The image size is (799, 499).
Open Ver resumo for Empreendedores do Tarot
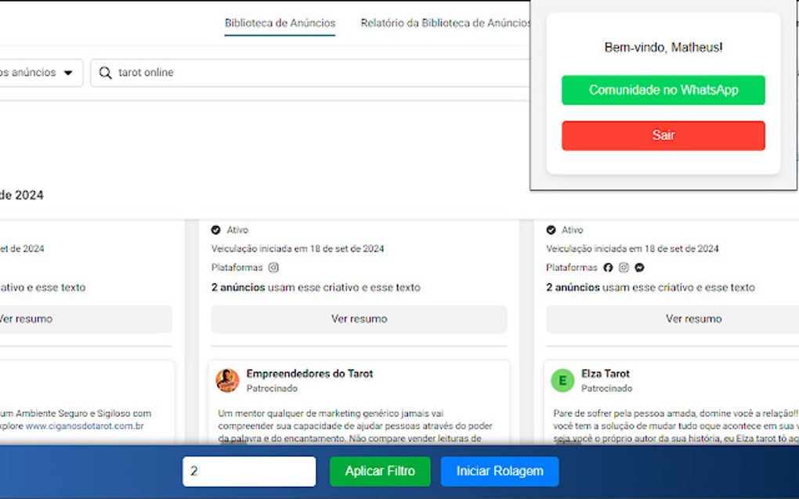pyautogui.click(x=359, y=319)
